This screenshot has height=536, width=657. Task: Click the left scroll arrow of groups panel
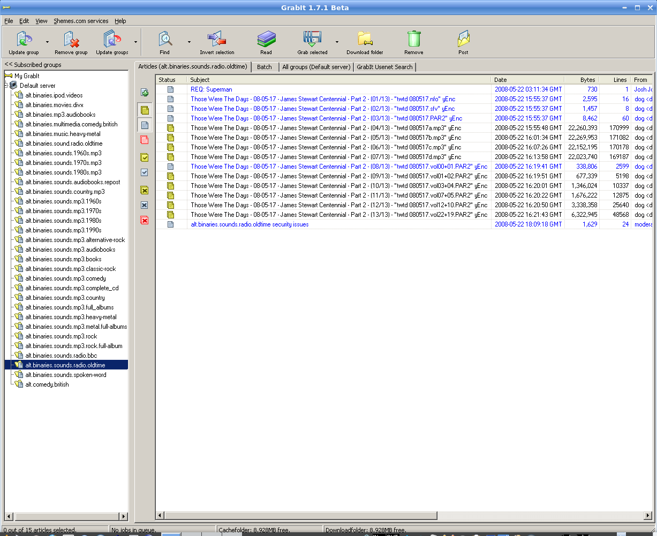tap(8, 517)
